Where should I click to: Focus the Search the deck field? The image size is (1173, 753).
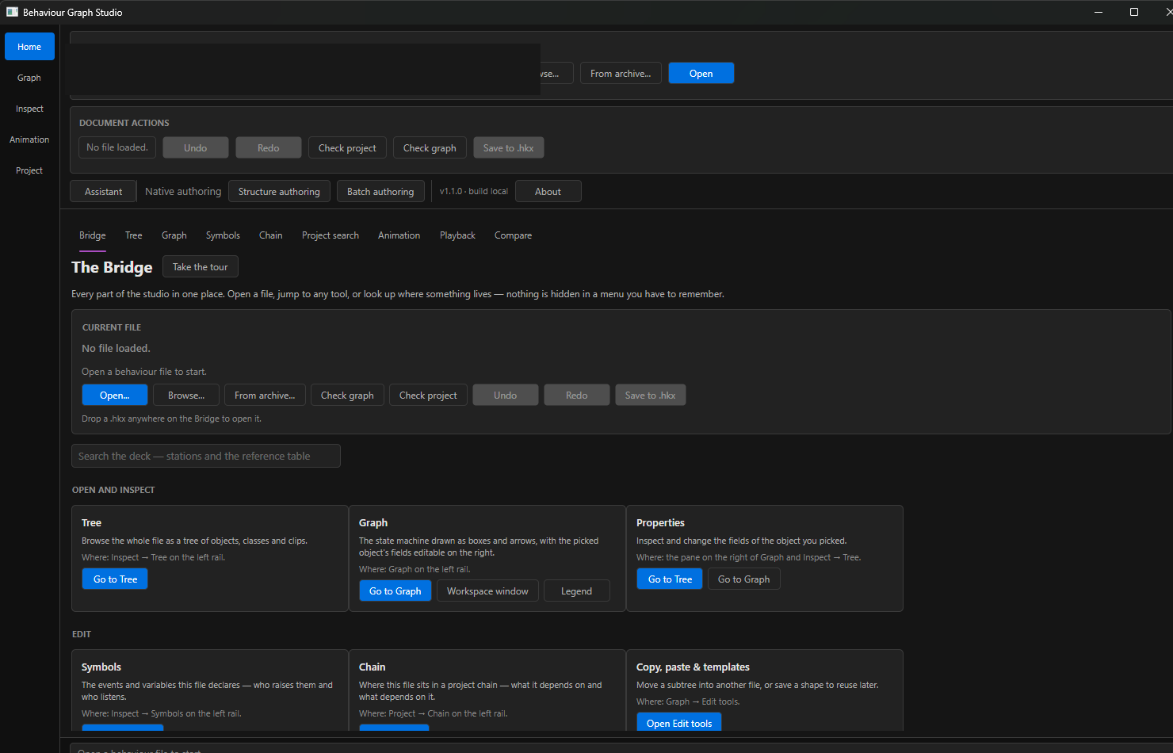click(x=206, y=456)
